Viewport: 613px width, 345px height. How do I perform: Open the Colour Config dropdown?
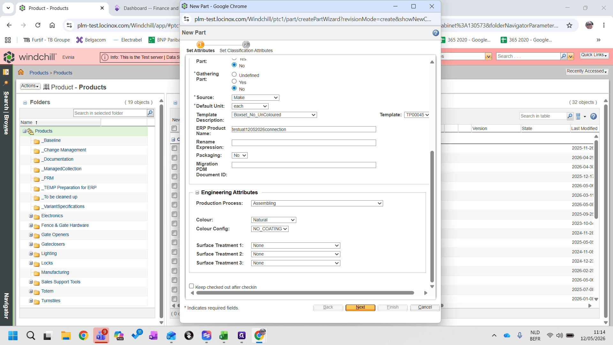[270, 229]
